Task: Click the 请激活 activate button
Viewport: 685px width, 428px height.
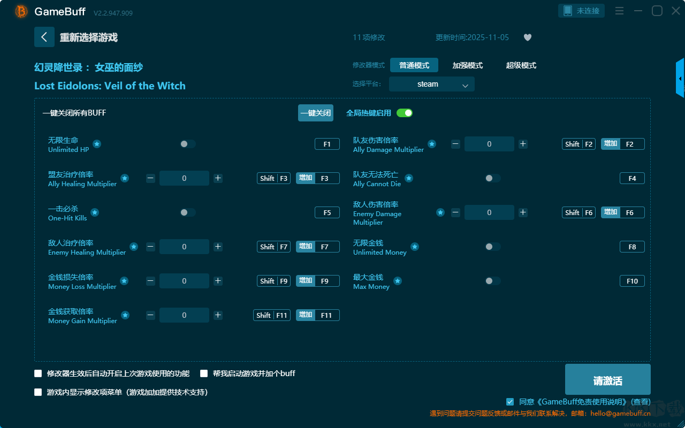Action: 607,380
